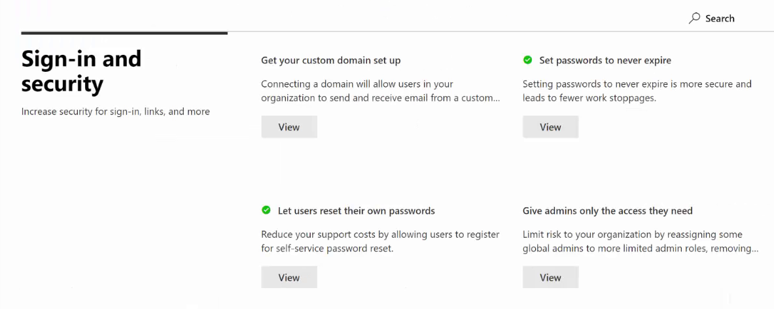Click the Connecting a domain description text
Image resolution: width=774 pixels, height=309 pixels.
[381, 91]
